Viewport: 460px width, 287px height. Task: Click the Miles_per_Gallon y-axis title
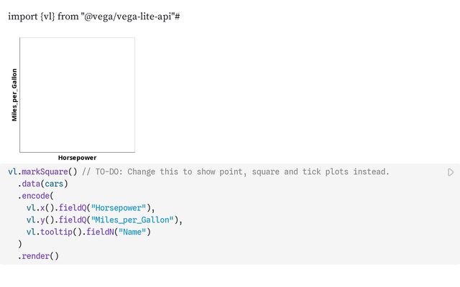pos(14,95)
